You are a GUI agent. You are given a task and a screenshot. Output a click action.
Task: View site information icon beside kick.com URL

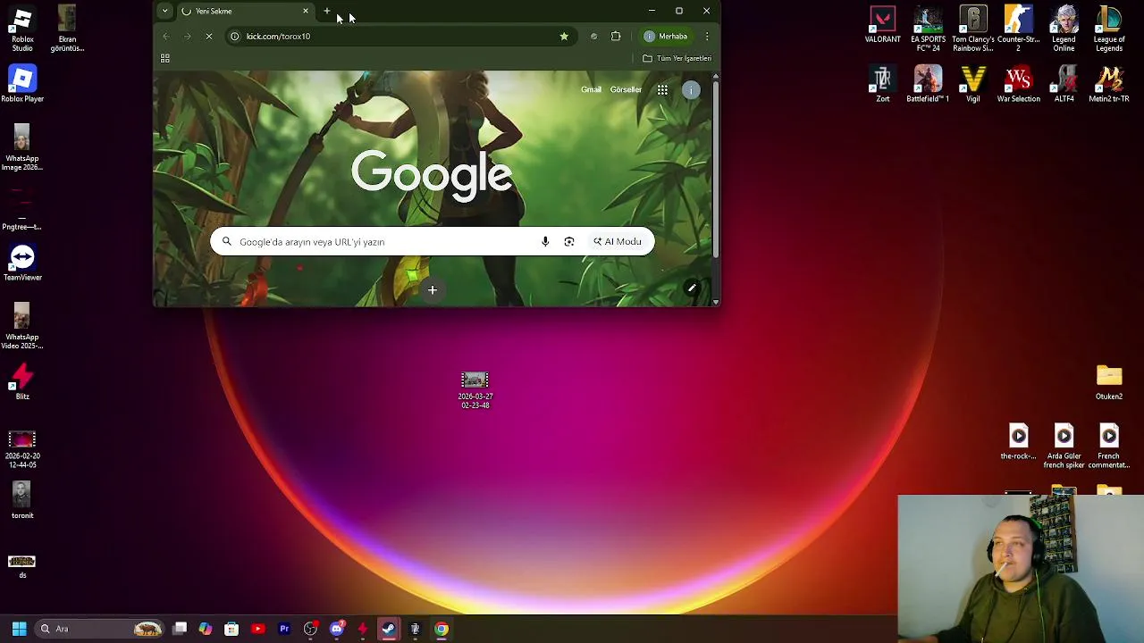(235, 37)
